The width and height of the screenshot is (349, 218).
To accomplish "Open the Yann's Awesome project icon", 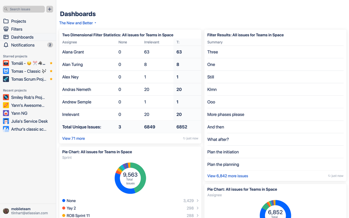I will tap(6, 105).
